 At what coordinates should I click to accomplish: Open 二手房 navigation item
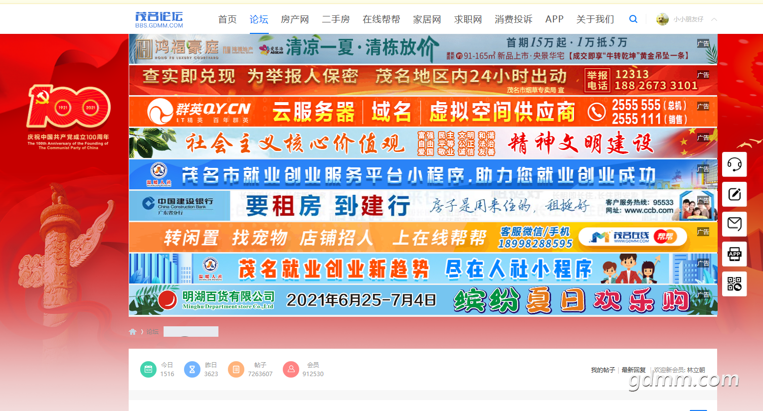click(336, 19)
